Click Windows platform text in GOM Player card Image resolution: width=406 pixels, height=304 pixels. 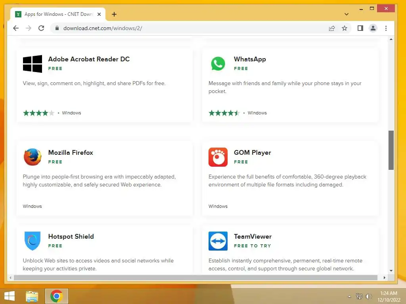coord(218,206)
